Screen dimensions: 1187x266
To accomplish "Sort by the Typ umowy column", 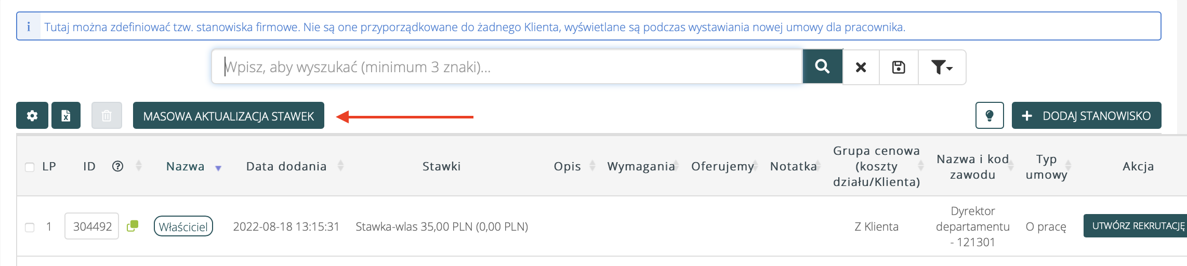I will (x=1068, y=166).
